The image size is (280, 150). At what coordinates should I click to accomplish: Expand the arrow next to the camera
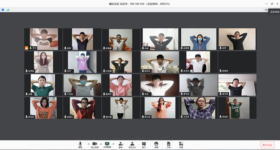point(101,144)
